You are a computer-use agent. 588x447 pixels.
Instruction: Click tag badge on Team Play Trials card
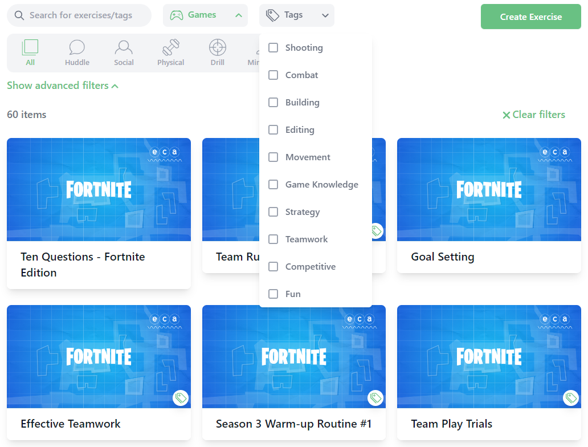point(571,398)
